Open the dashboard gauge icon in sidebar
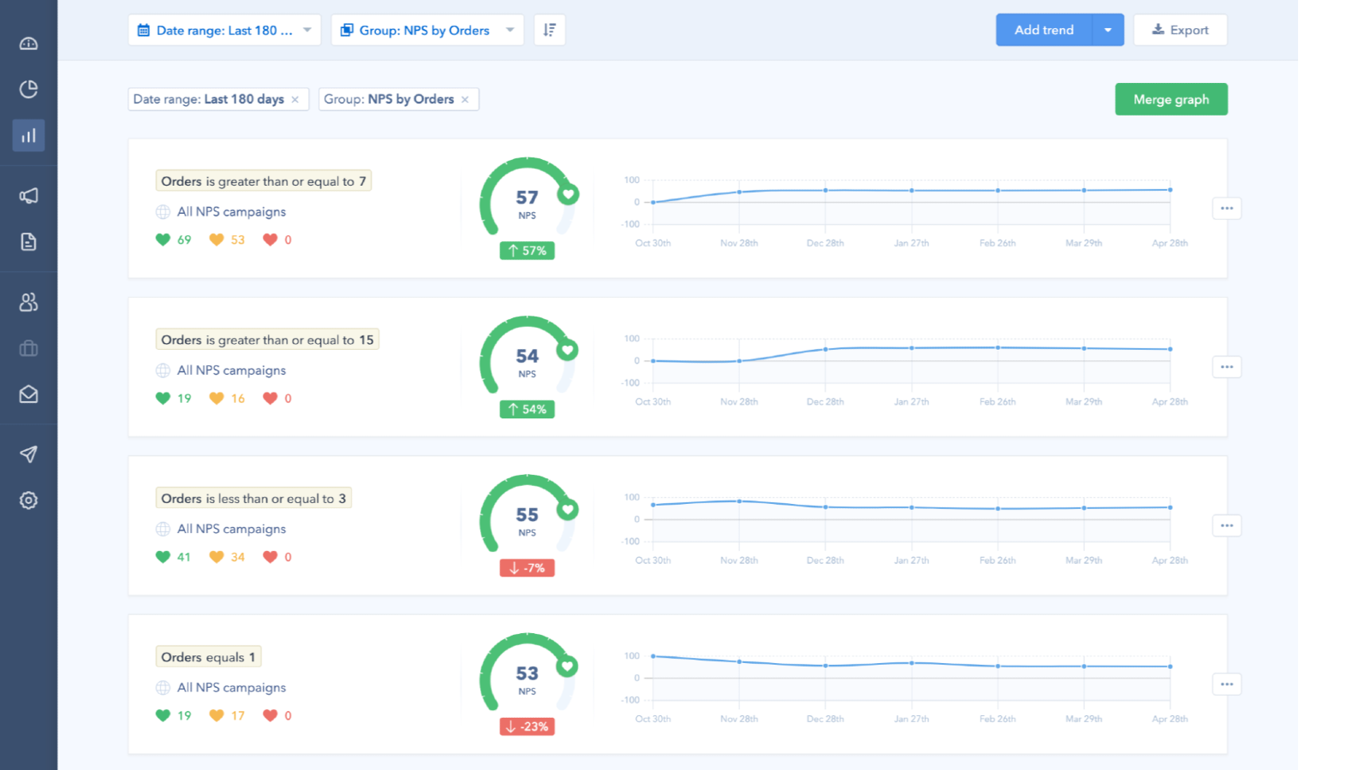Image resolution: width=1370 pixels, height=770 pixels. [x=28, y=44]
